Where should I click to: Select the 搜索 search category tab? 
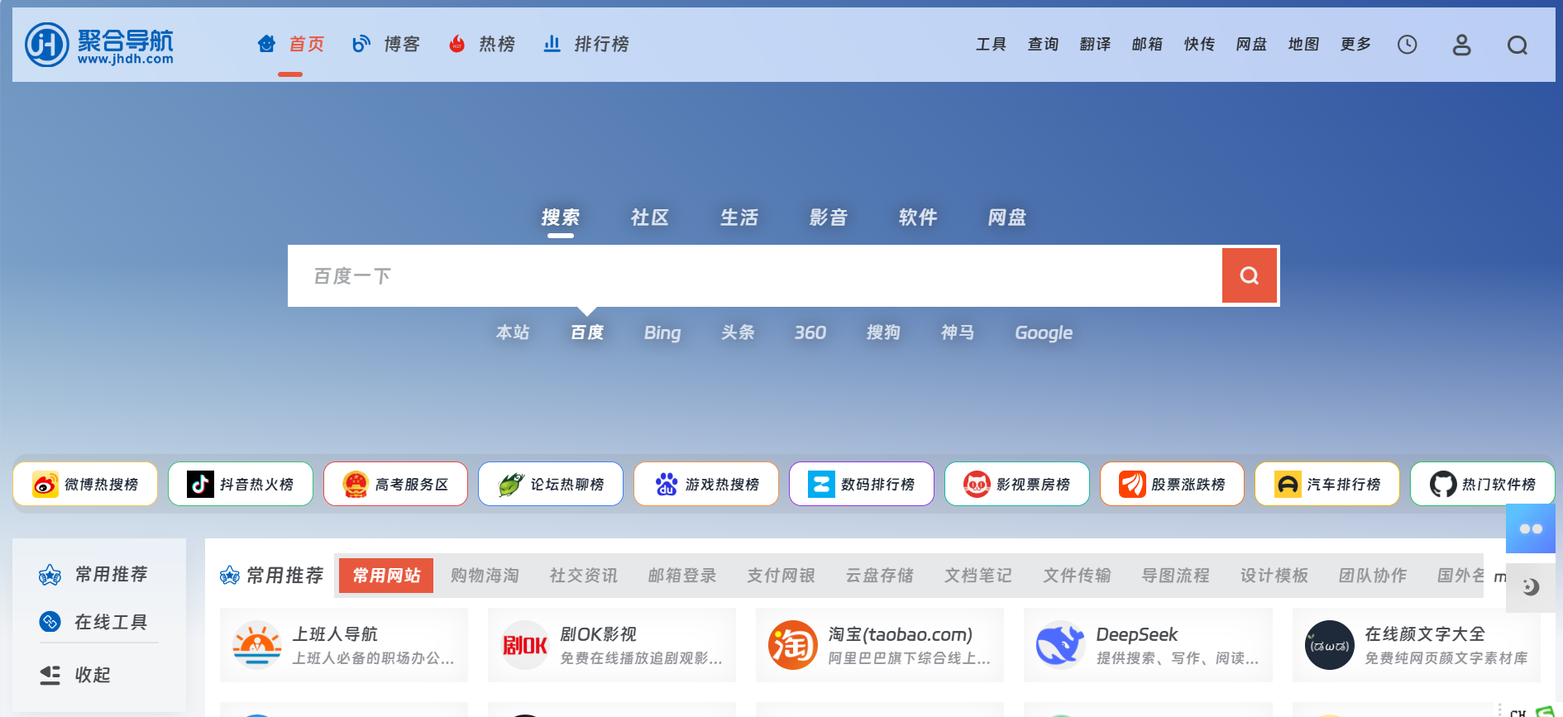click(x=560, y=217)
